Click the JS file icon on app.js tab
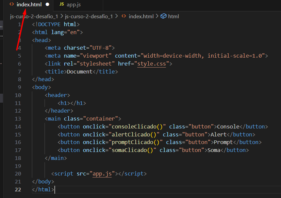The image size is (281, 198). pos(62,4)
